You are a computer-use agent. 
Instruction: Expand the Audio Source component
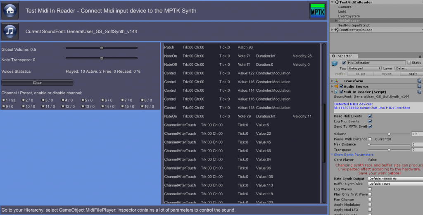tap(332, 86)
